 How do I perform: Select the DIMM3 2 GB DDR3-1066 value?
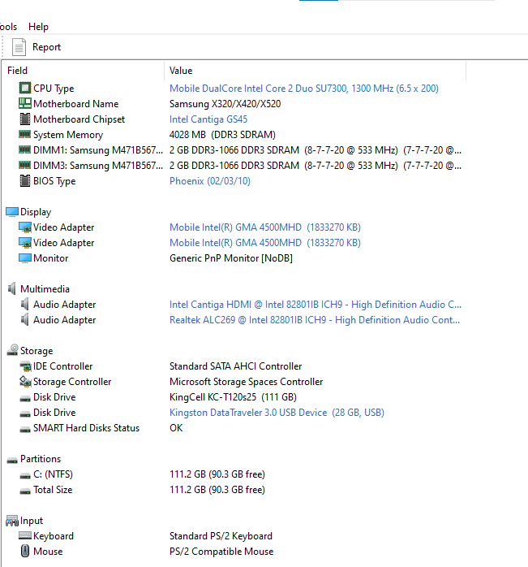click(x=316, y=166)
